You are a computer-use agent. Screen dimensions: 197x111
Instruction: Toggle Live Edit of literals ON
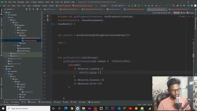pos(162,13)
